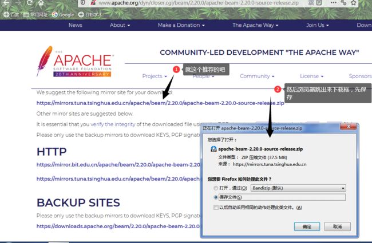372x243 pixels.
Task: Select the 打开，通过 radio button
Action: [216, 188]
